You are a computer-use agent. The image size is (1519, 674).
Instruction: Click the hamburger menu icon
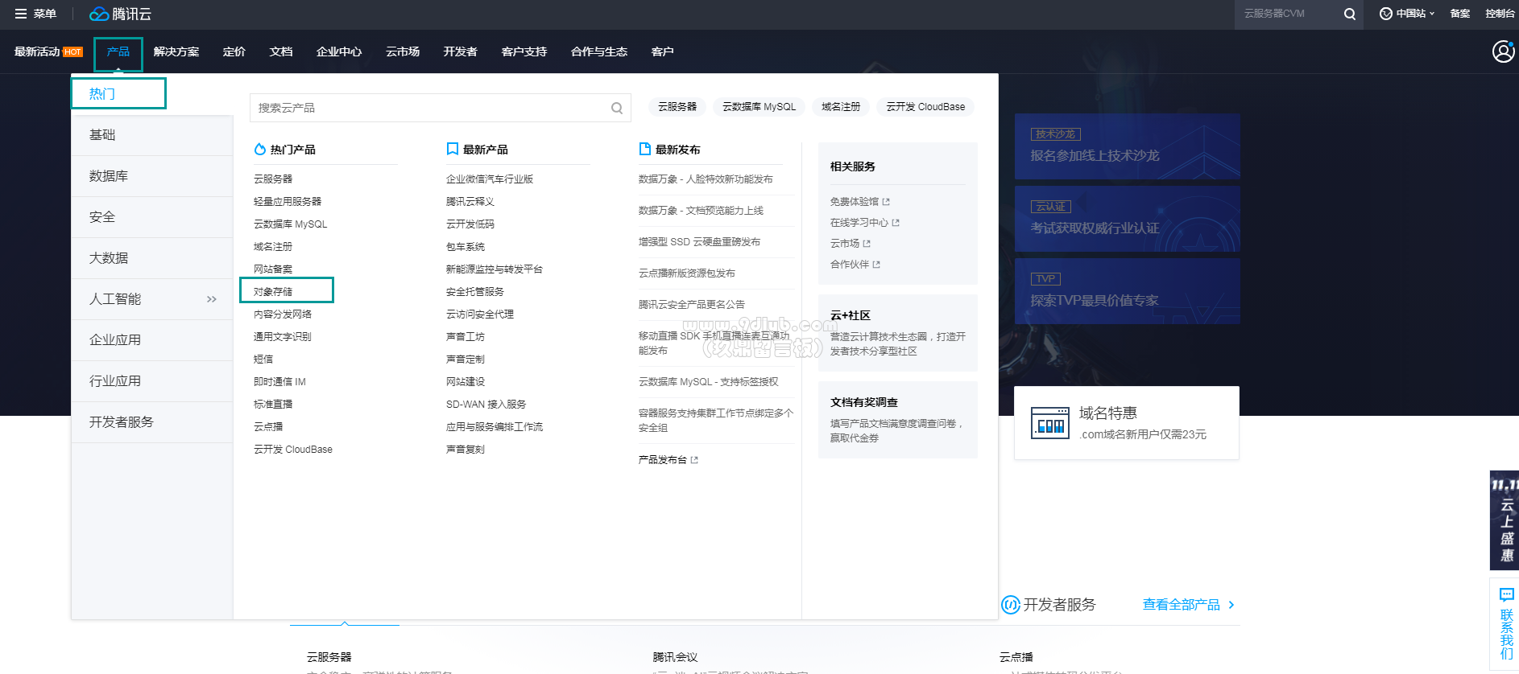coord(21,14)
